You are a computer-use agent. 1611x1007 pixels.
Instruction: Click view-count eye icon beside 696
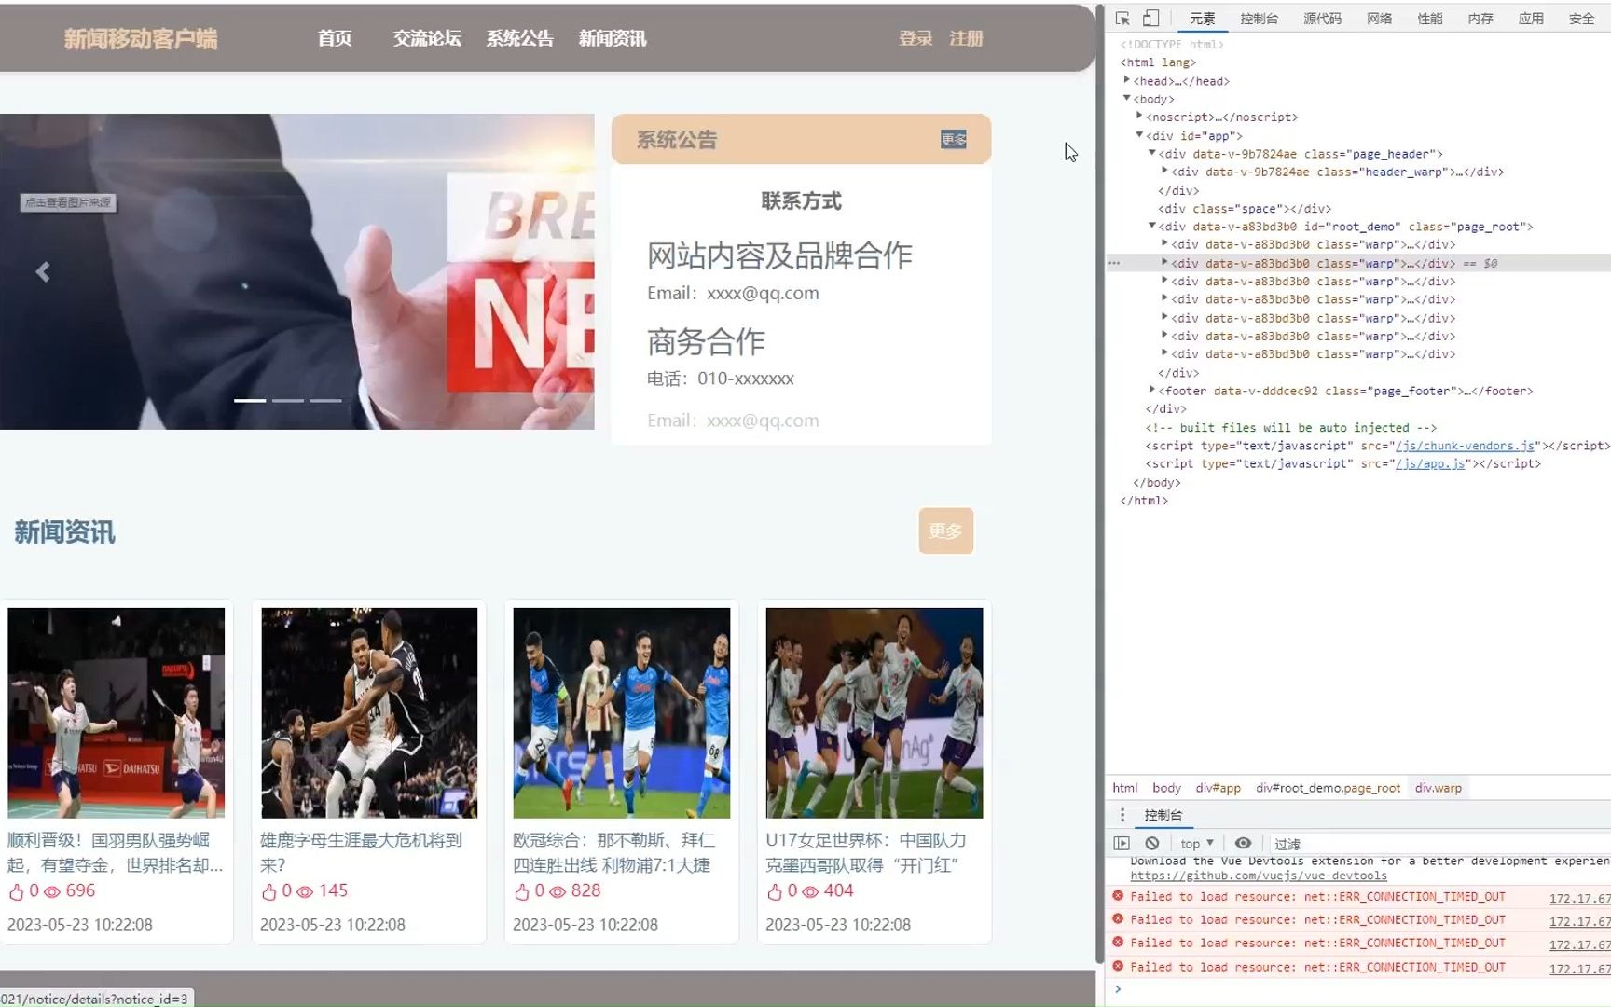pyautogui.click(x=52, y=892)
